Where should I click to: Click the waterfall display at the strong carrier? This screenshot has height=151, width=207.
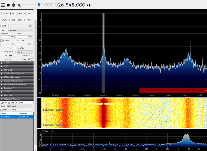coord(104,113)
